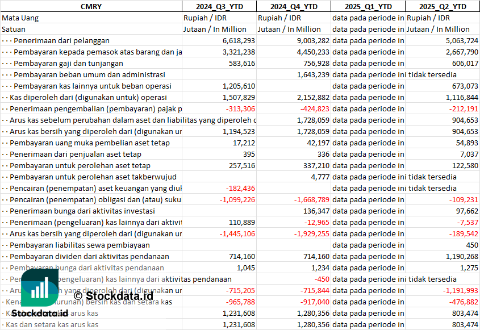Click Pembayaran liabilitas sewa pembiayaan label

80,245
